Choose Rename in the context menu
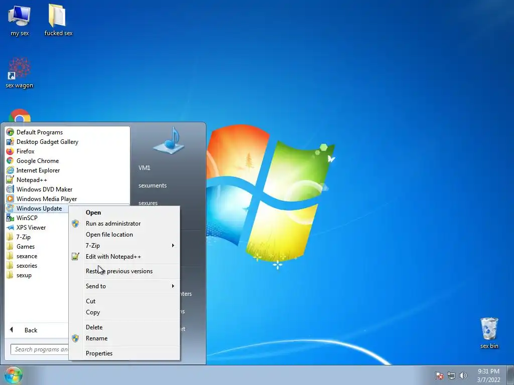The width and height of the screenshot is (514, 385). (x=124, y=338)
